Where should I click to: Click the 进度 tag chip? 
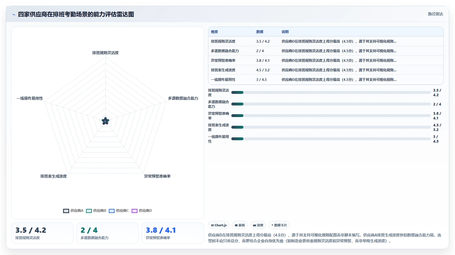tap(258, 225)
